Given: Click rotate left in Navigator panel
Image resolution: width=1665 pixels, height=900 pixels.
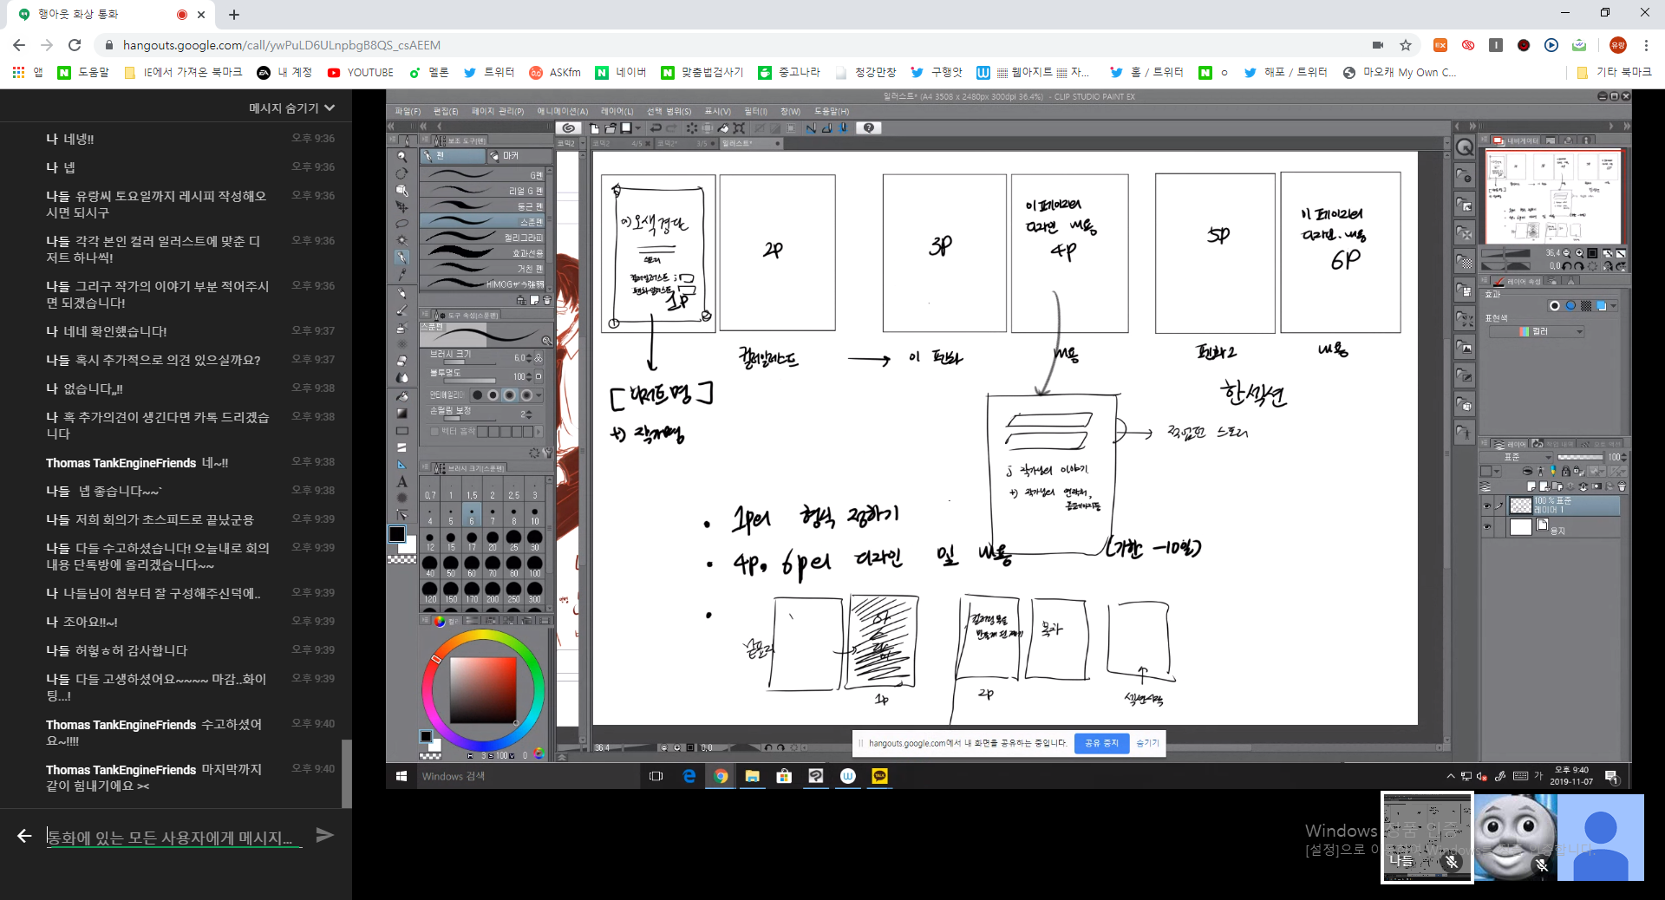Looking at the screenshot, I should [x=1568, y=266].
